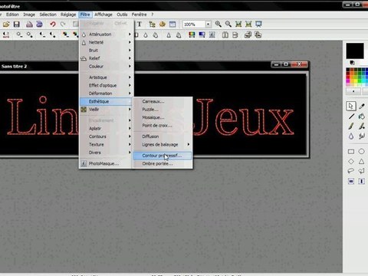Choose the rectangle selection shape
The image size is (368, 276).
[x=351, y=152]
